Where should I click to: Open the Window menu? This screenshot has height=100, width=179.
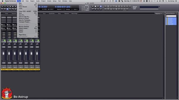click(65, 1)
